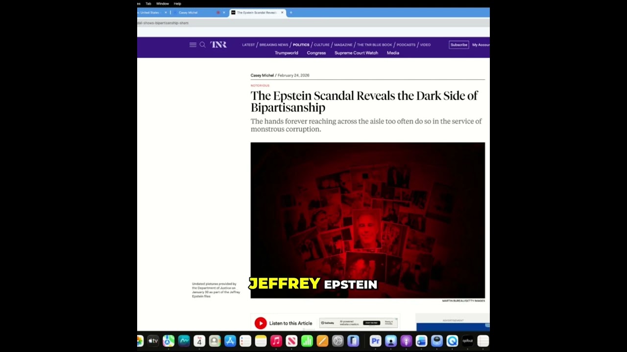Image resolution: width=627 pixels, height=352 pixels.
Task: Launch App Store from the Dock
Action: click(x=230, y=341)
